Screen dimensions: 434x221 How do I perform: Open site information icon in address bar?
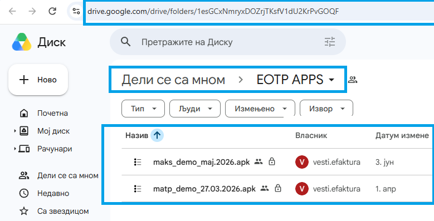pos(76,11)
